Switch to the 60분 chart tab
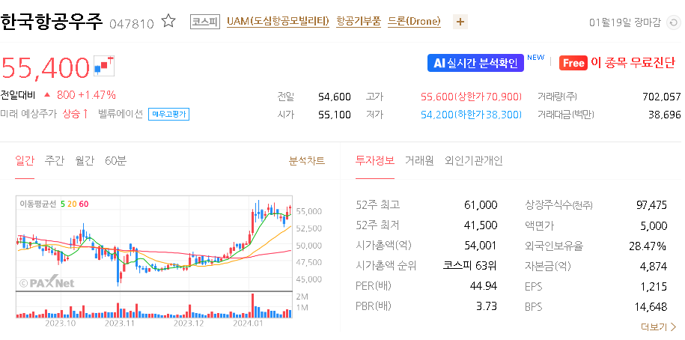The height and width of the screenshot is (340, 685). 116,160
